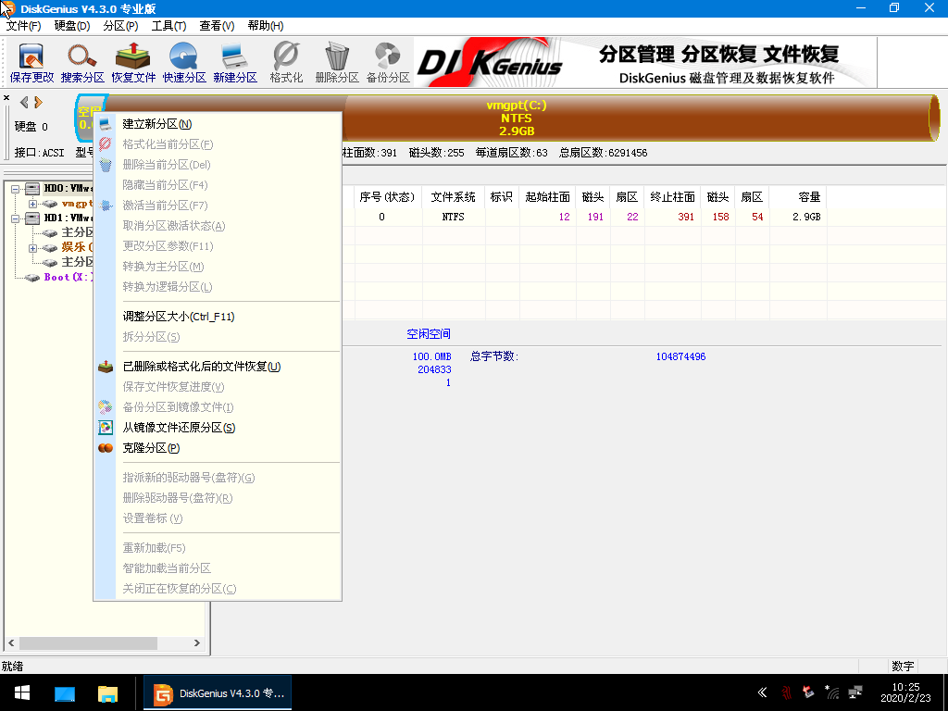Click the icon beside 建立新分区

click(x=106, y=124)
